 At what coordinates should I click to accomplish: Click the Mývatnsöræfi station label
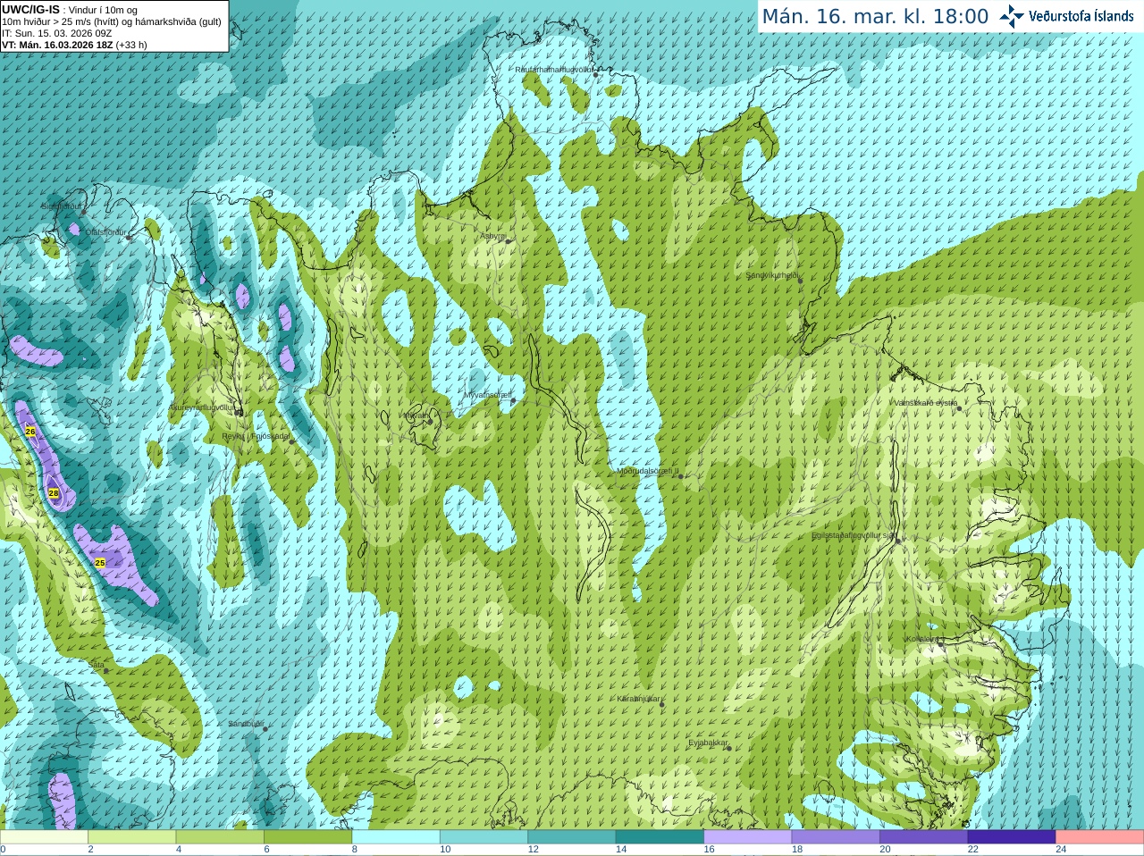click(x=487, y=394)
